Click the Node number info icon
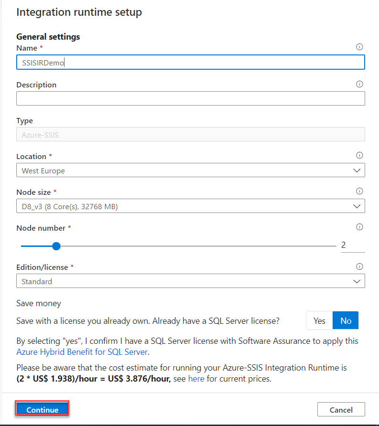This screenshot has width=379, height=426. (359, 227)
